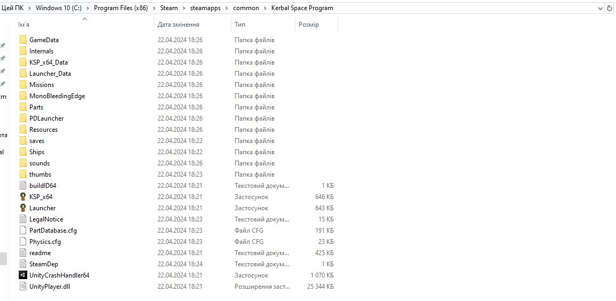The width and height of the screenshot is (616, 301).
Task: Click the Missions folder icon
Action: pyautogui.click(x=23, y=85)
